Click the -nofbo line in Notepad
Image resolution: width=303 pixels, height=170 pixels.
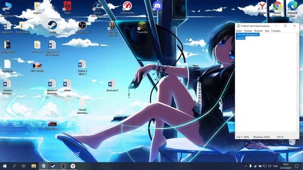point(241,38)
